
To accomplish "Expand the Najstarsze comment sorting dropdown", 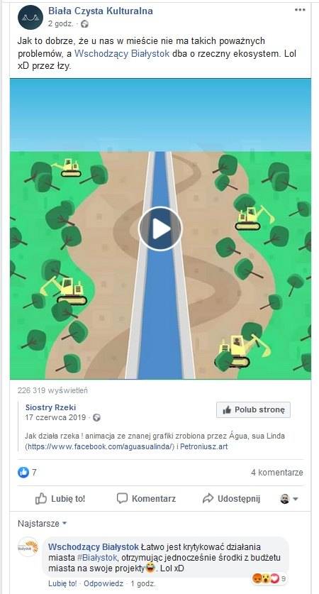I will 42,524.
